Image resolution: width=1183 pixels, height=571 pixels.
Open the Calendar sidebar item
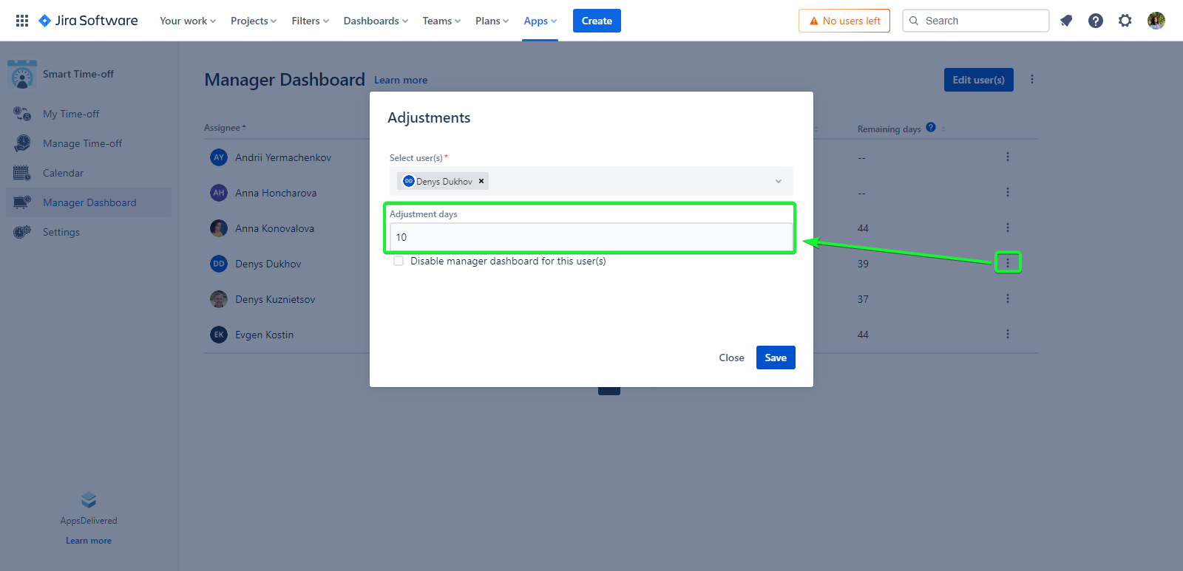pyautogui.click(x=63, y=173)
